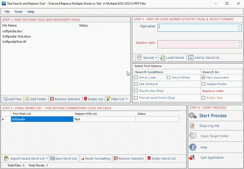Select the softpedia.doc file
The width and height of the screenshot is (244, 169).
point(12,31)
